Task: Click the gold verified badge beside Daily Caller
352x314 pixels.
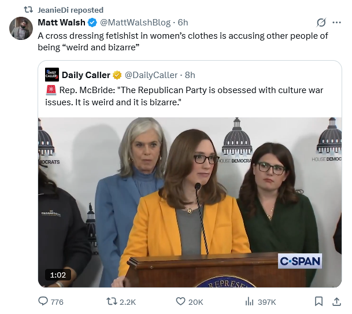Action: click(x=117, y=75)
